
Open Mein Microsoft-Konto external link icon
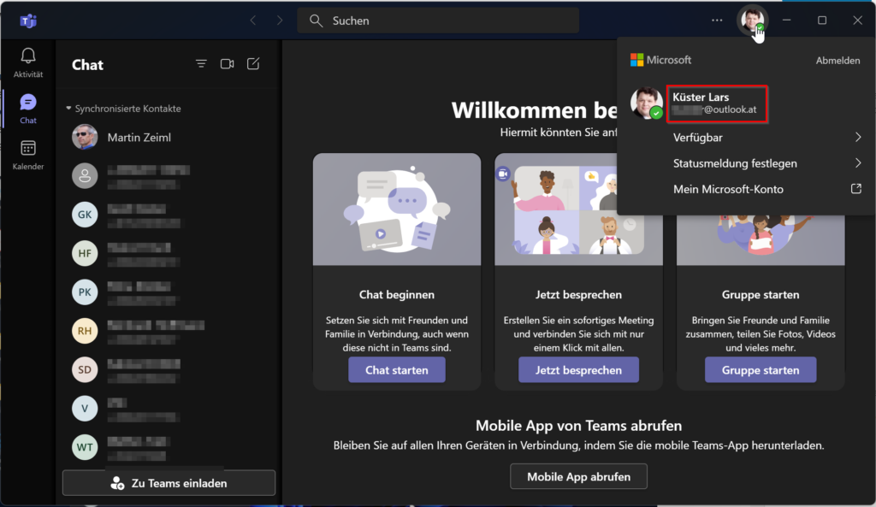point(855,189)
